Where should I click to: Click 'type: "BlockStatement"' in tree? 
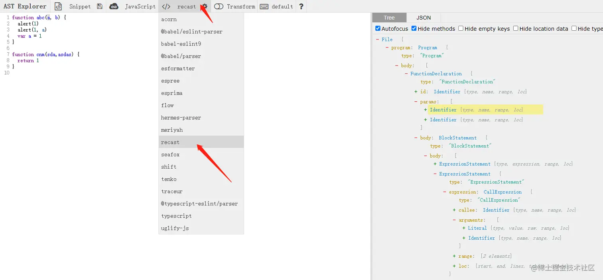point(461,146)
